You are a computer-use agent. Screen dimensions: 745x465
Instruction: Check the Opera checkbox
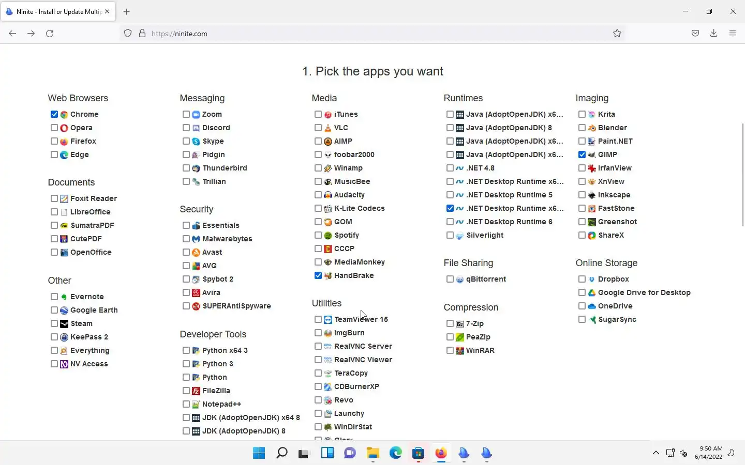54,128
